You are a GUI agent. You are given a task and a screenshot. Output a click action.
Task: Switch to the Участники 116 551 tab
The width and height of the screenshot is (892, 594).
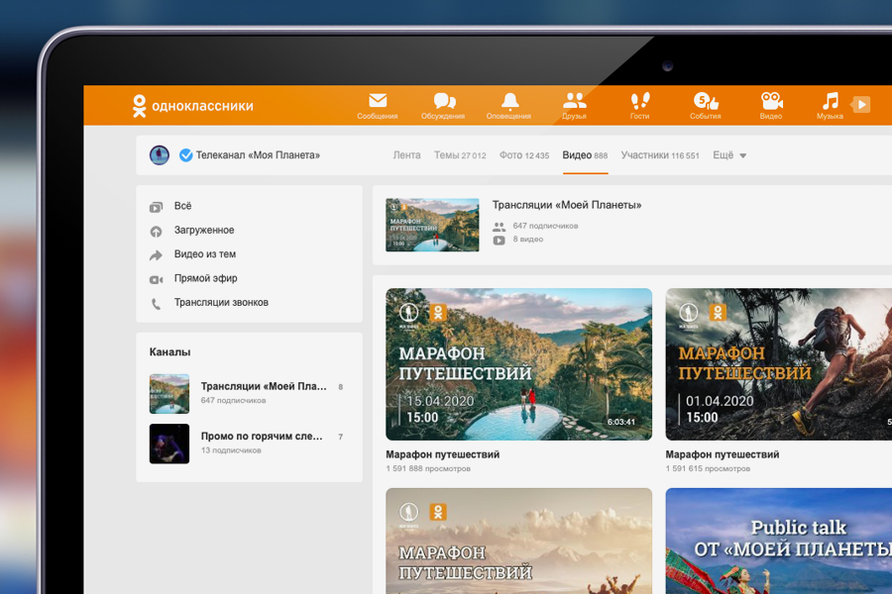click(660, 155)
